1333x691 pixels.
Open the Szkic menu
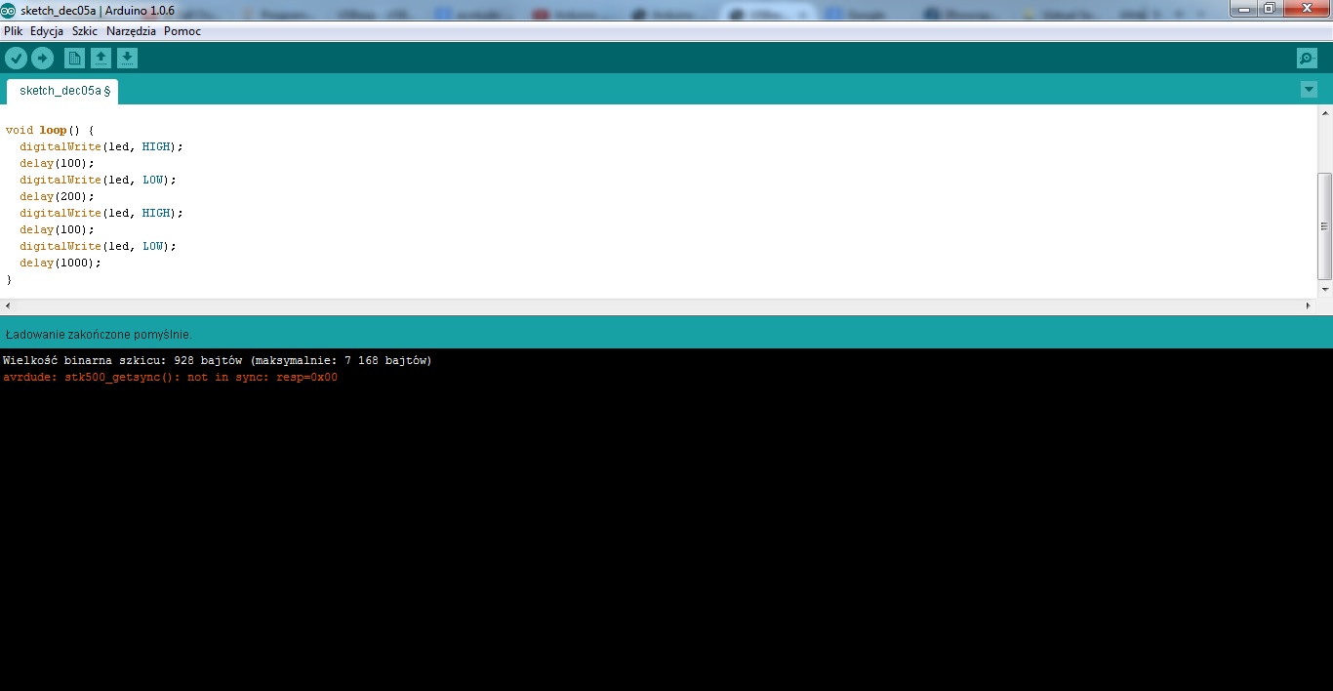85,31
